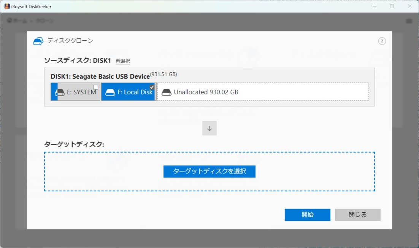Select the Unallocated 930.02 GB block
The image size is (419, 248).
[263, 92]
